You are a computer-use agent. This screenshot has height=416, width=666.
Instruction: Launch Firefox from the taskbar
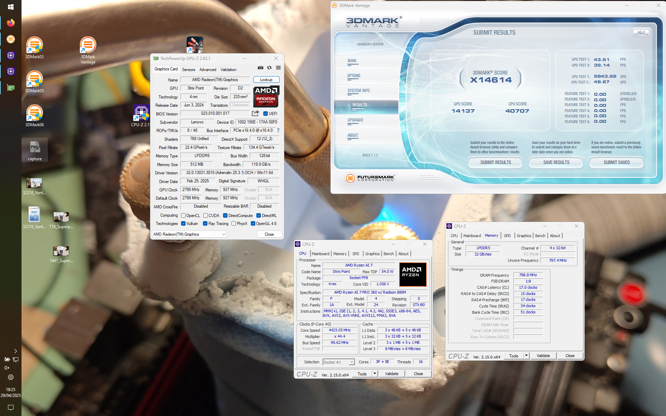(11, 23)
